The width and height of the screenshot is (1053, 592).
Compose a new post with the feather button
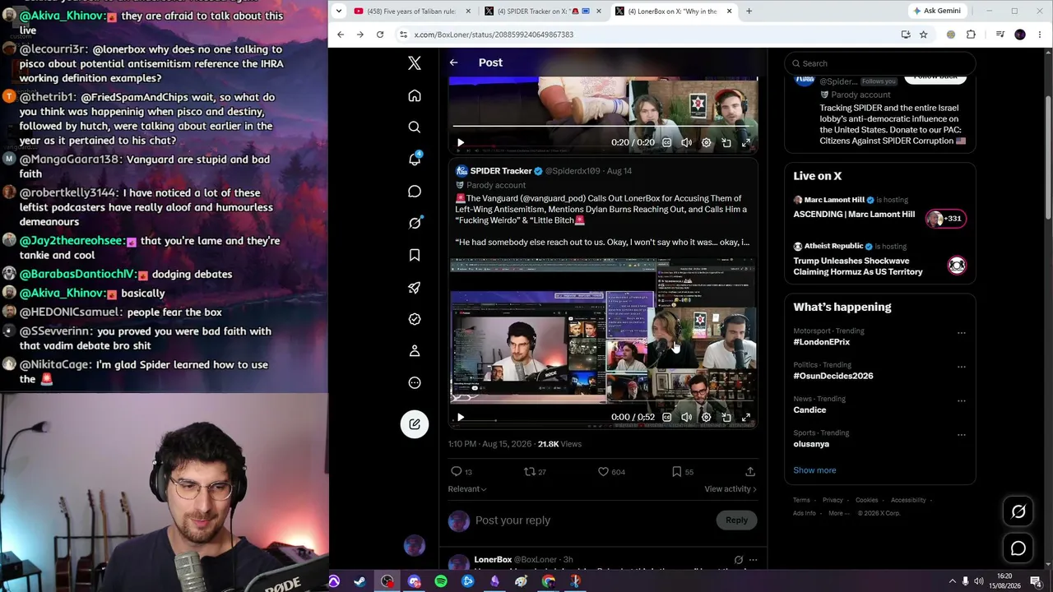pos(415,424)
